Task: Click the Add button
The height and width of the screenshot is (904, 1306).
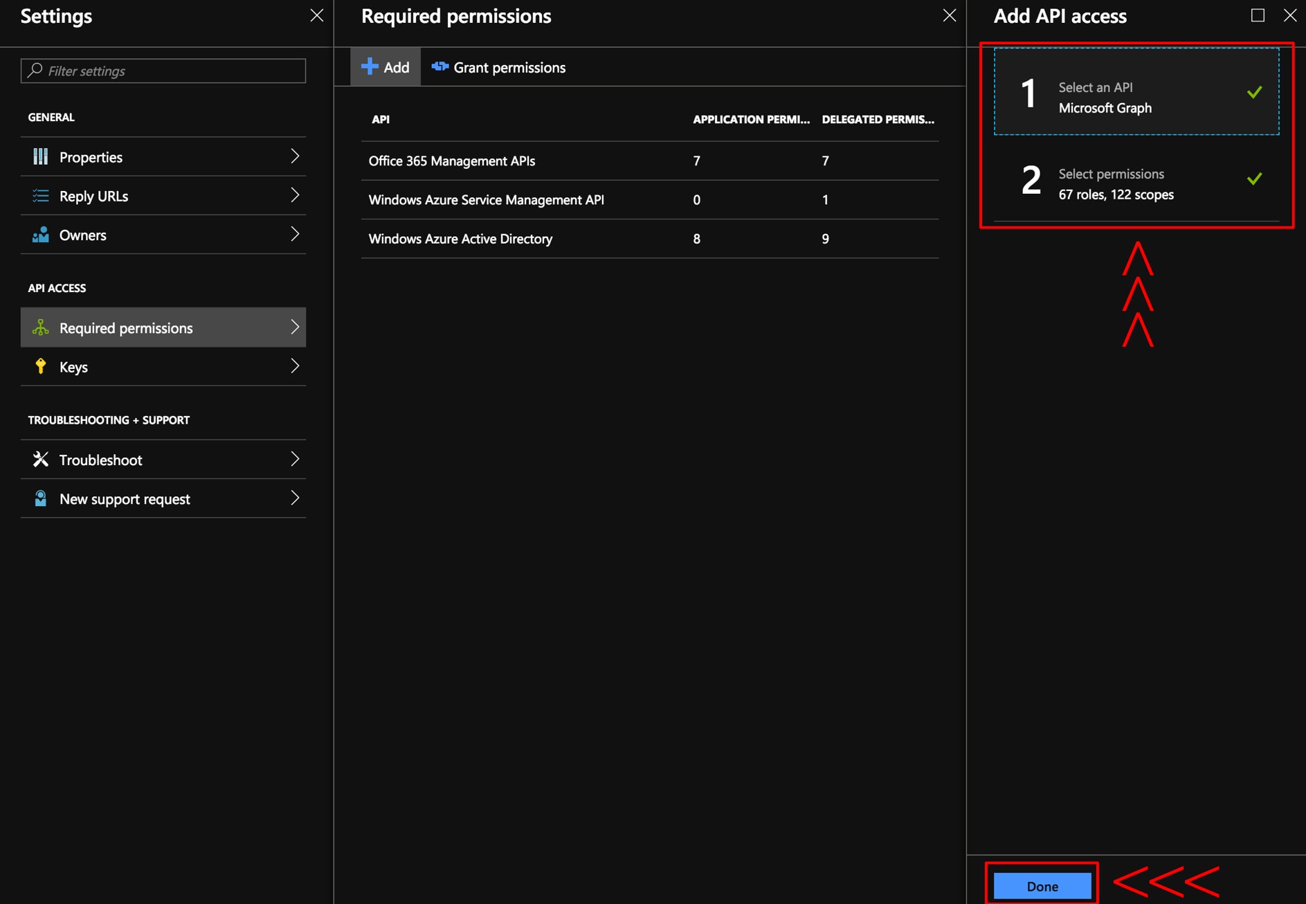Action: pyautogui.click(x=386, y=66)
